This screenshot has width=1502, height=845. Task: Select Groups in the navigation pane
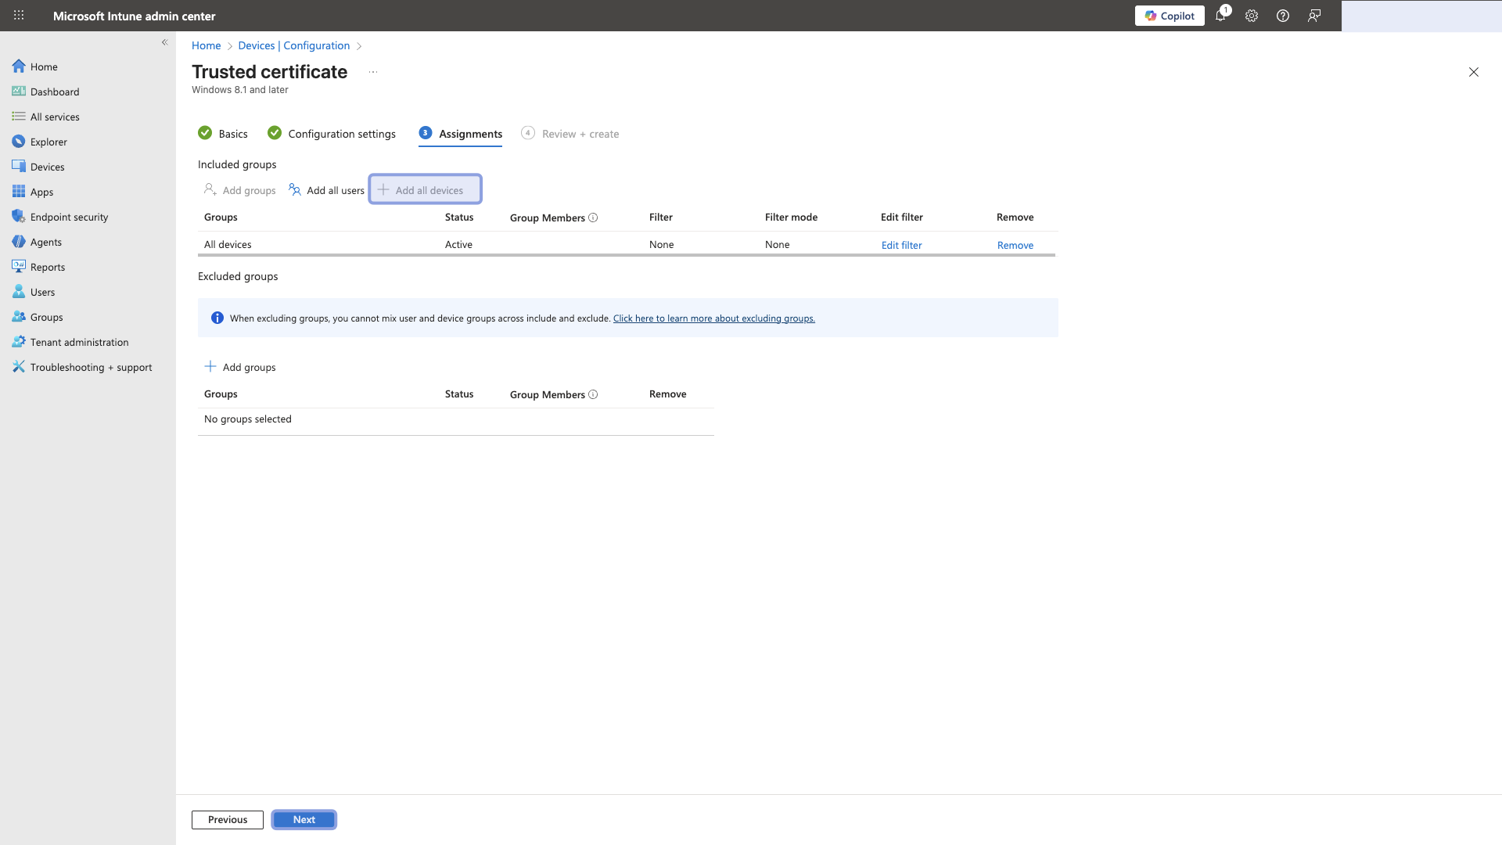click(x=48, y=317)
